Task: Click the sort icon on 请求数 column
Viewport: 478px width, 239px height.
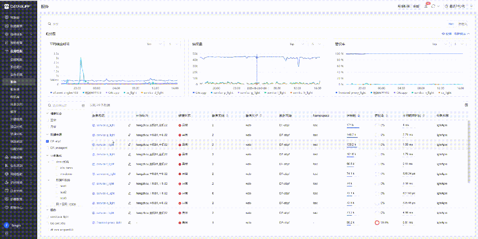Action: pos(359,115)
